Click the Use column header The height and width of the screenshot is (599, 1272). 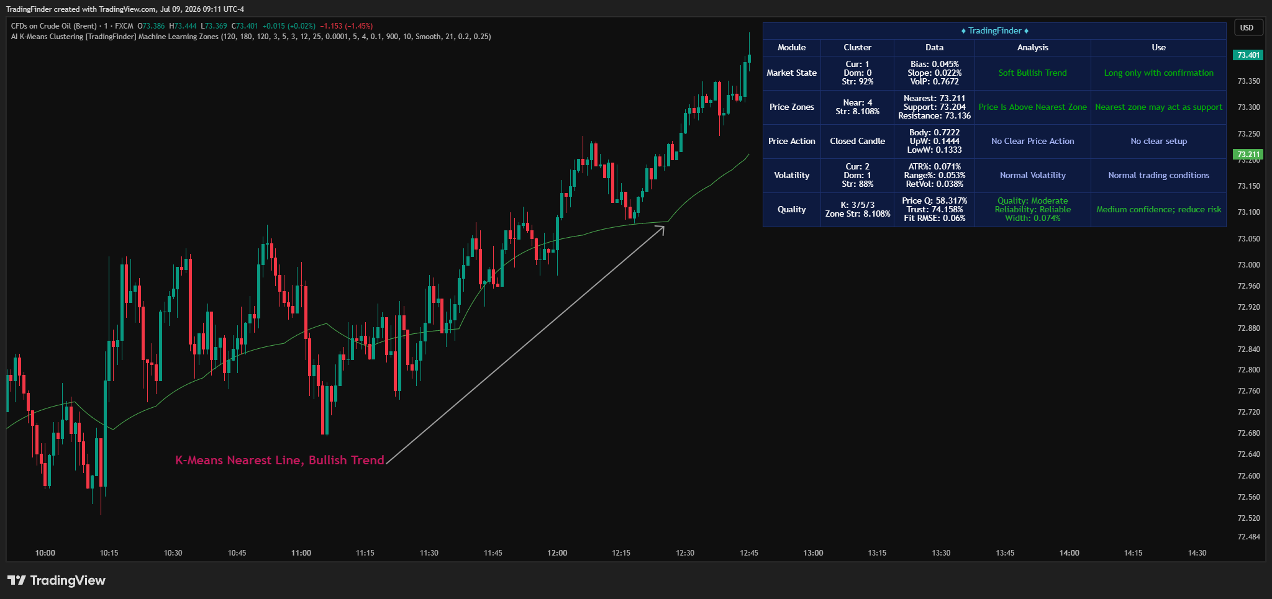(1159, 48)
